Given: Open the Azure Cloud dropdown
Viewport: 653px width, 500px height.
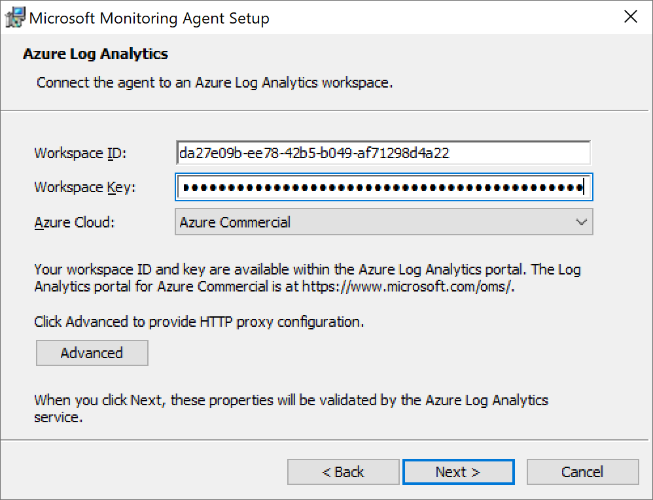Looking at the screenshot, I should [x=384, y=222].
